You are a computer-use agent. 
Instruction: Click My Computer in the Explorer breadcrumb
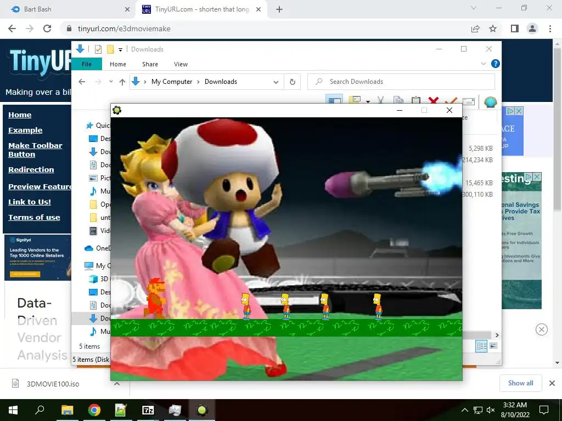(172, 82)
